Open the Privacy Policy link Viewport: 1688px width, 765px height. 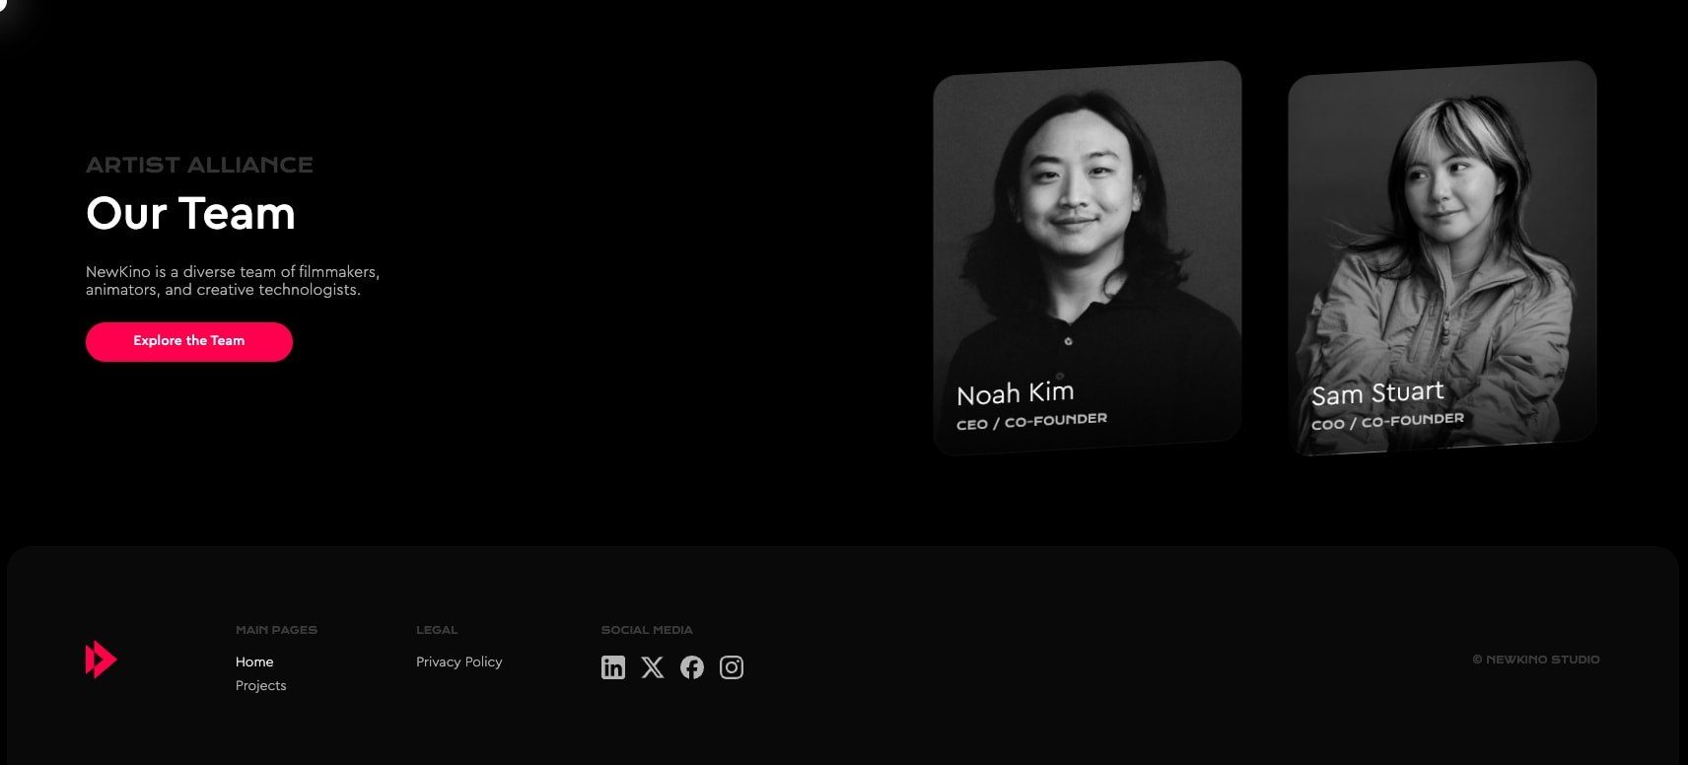(x=459, y=661)
